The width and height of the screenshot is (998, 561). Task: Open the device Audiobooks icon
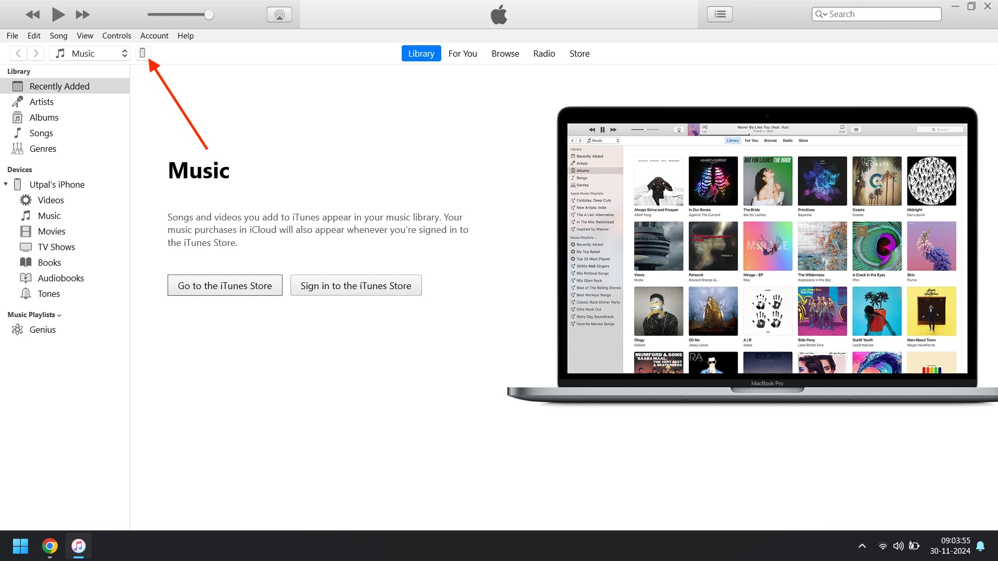25,278
